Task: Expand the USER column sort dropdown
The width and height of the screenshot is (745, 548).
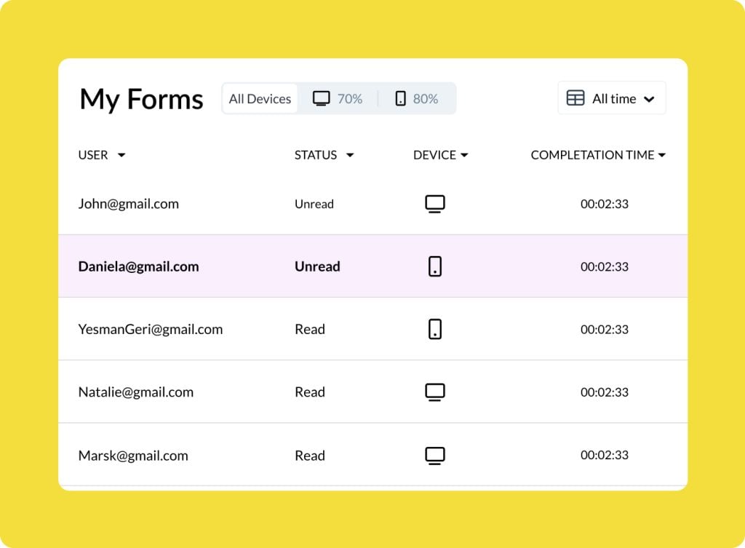Action: click(121, 155)
